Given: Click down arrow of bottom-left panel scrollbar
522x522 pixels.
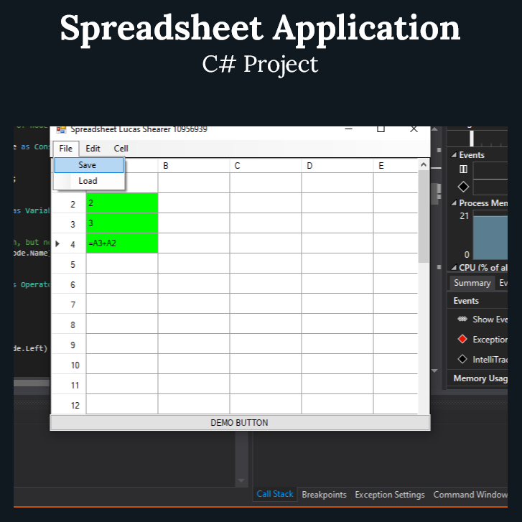Looking at the screenshot, I should pos(241,481).
